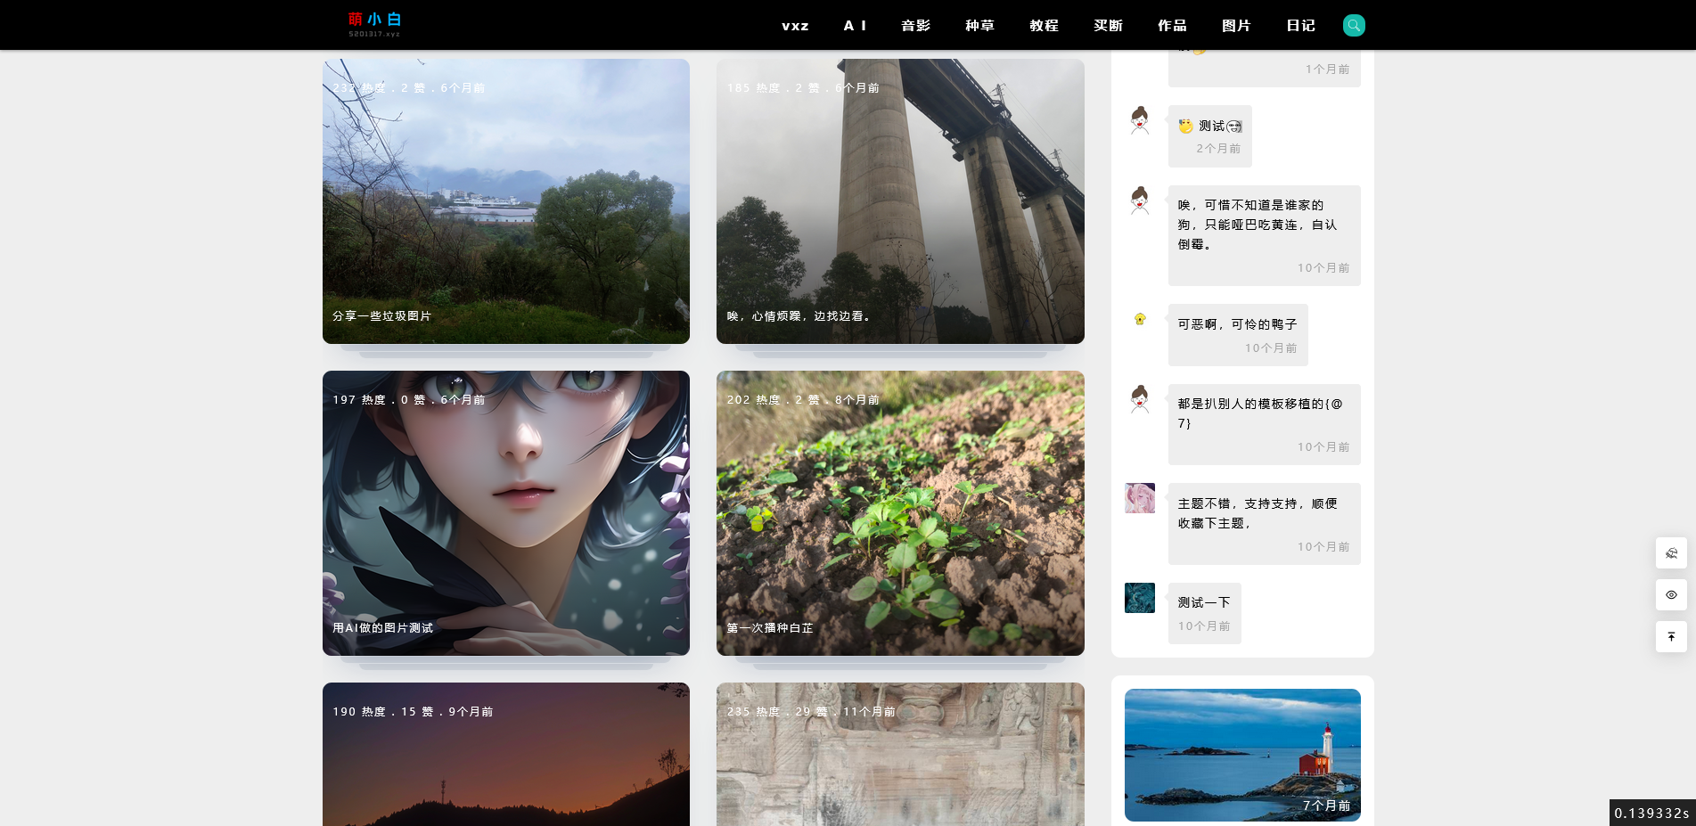
Task: Open the vxz menu item
Action: point(795,25)
